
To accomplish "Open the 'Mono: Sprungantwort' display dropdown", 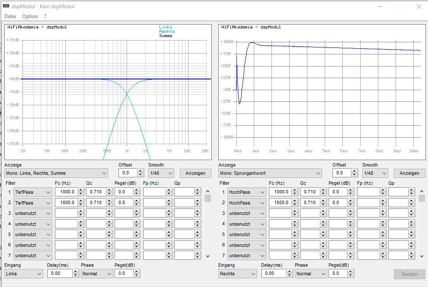I will point(270,173).
